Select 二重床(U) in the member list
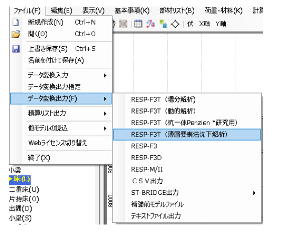The height and width of the screenshot is (232, 289). (24, 189)
